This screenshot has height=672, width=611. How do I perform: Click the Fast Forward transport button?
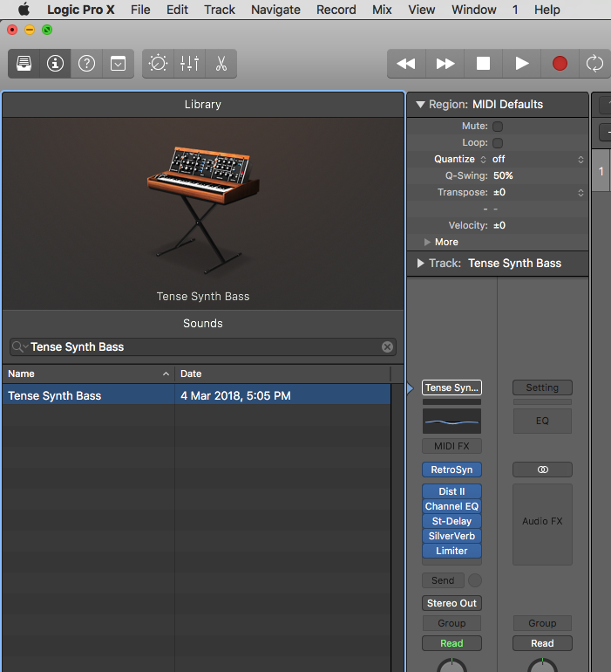tap(445, 64)
